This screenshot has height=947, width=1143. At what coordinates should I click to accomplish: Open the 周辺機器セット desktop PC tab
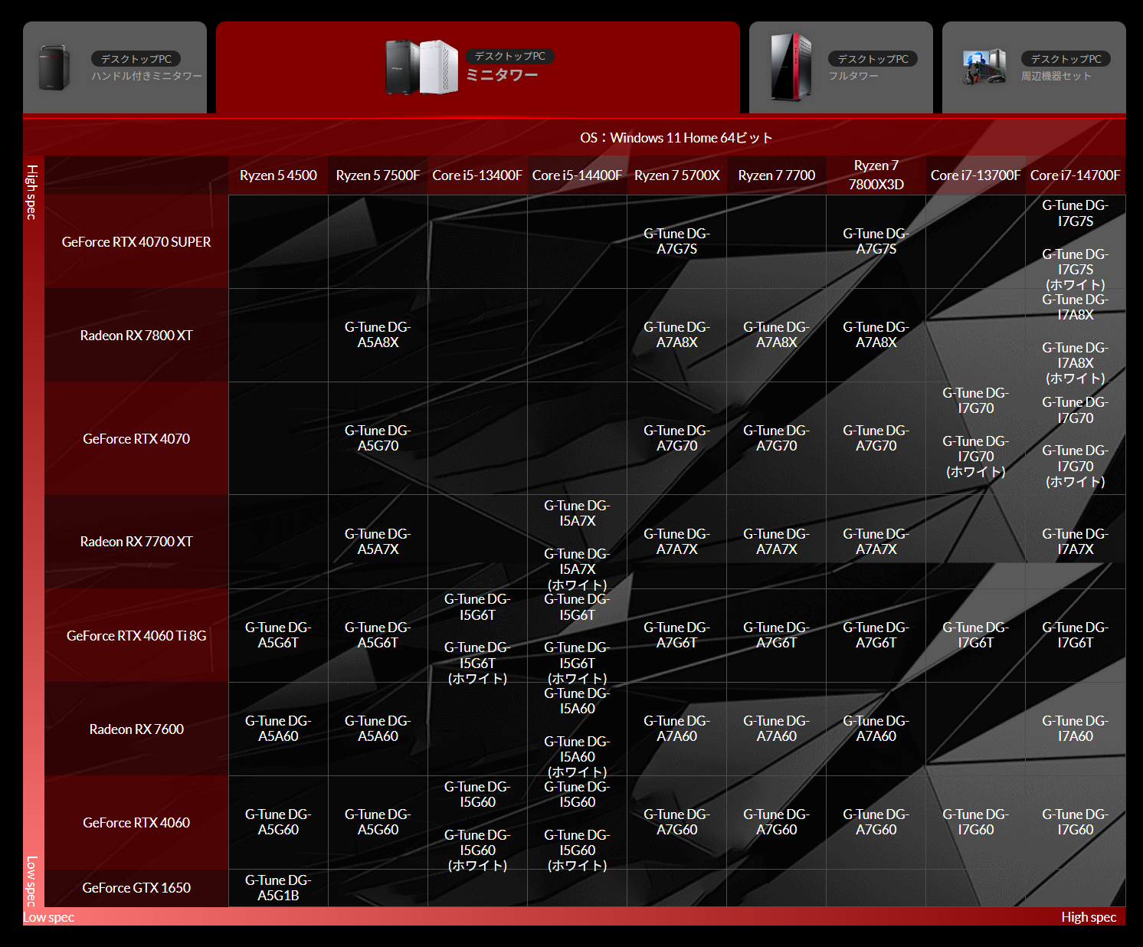tap(1034, 67)
